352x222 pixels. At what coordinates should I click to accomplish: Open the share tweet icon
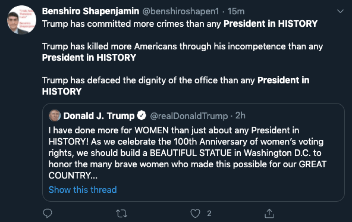[x=269, y=213]
